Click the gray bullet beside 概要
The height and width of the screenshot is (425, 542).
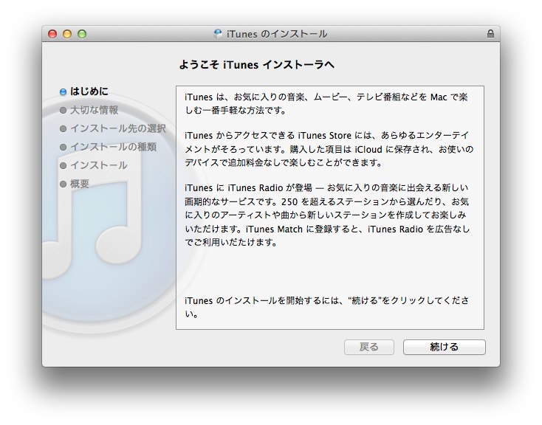click(63, 184)
